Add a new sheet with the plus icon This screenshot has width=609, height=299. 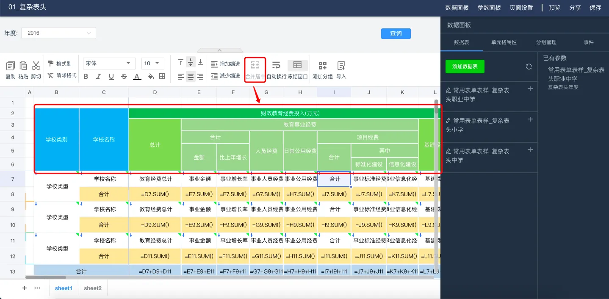coord(25,288)
